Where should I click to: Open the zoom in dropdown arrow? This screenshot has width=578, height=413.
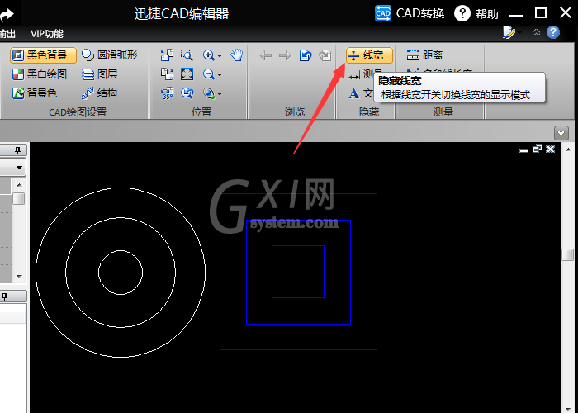coord(220,55)
